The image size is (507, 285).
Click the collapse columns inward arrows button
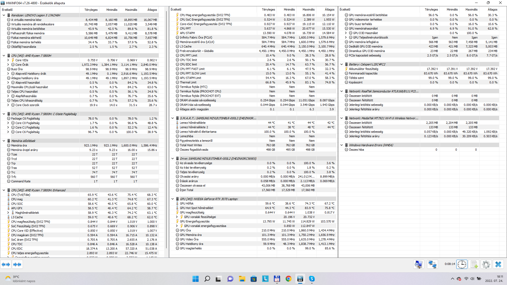tap(17, 264)
